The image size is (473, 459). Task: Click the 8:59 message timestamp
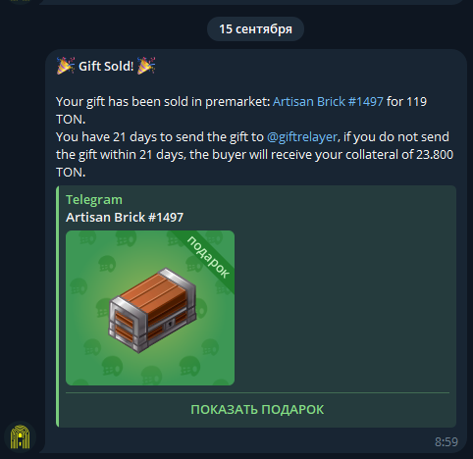coord(447,442)
